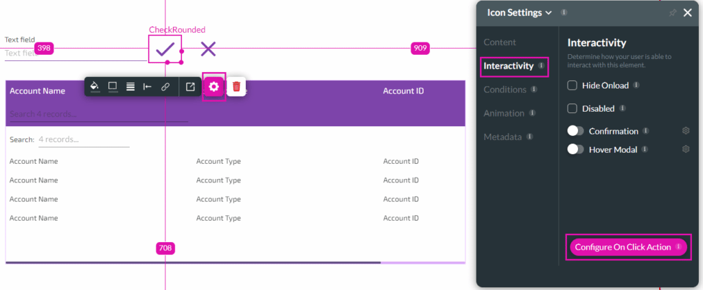Click the align lines icon in toolbar
The height and width of the screenshot is (290, 703).
[130, 86]
